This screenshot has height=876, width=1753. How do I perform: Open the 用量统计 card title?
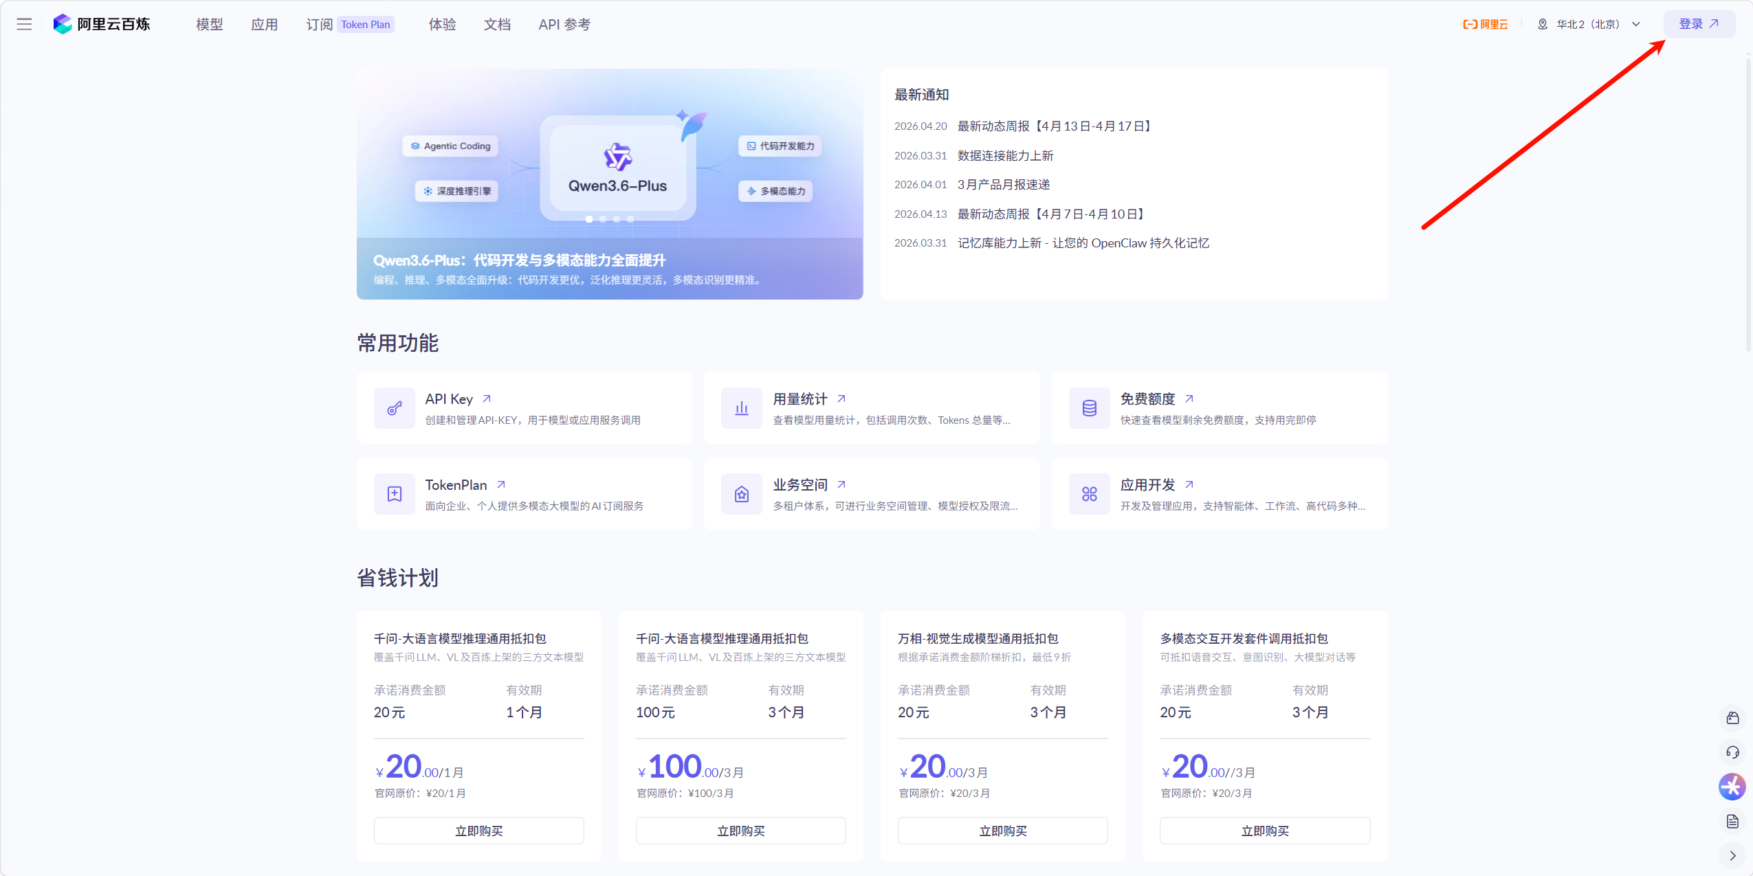(800, 399)
